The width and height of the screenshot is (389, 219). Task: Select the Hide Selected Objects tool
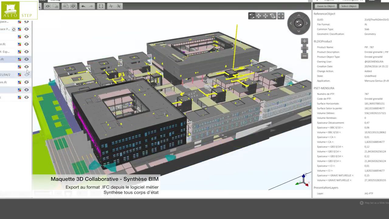[x=48, y=6]
